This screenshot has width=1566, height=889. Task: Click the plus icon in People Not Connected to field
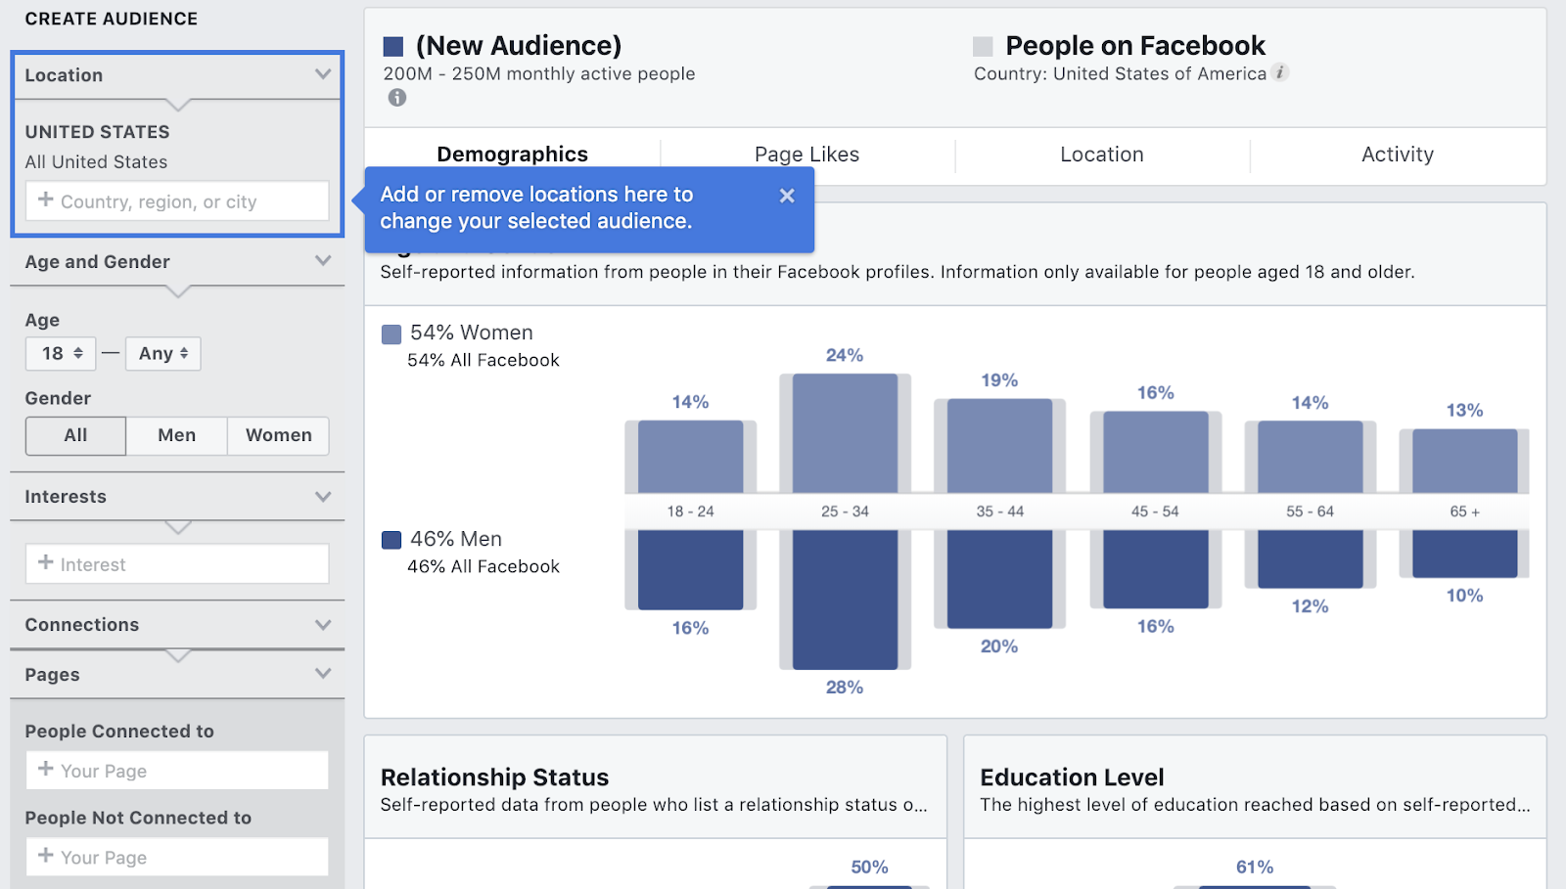pos(45,855)
